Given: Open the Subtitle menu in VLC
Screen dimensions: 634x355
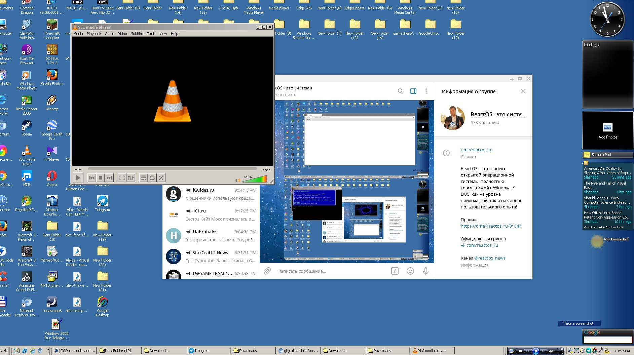Looking at the screenshot, I should click(x=137, y=34).
